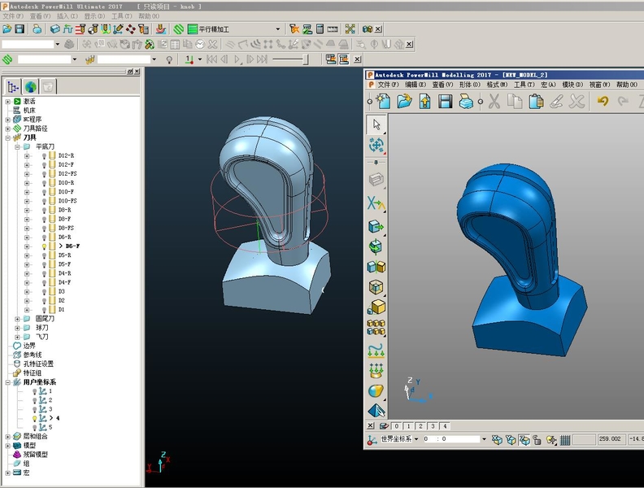Image resolution: width=644 pixels, height=488 pixels.
Task: Save model in Modelling window
Action: click(x=446, y=101)
